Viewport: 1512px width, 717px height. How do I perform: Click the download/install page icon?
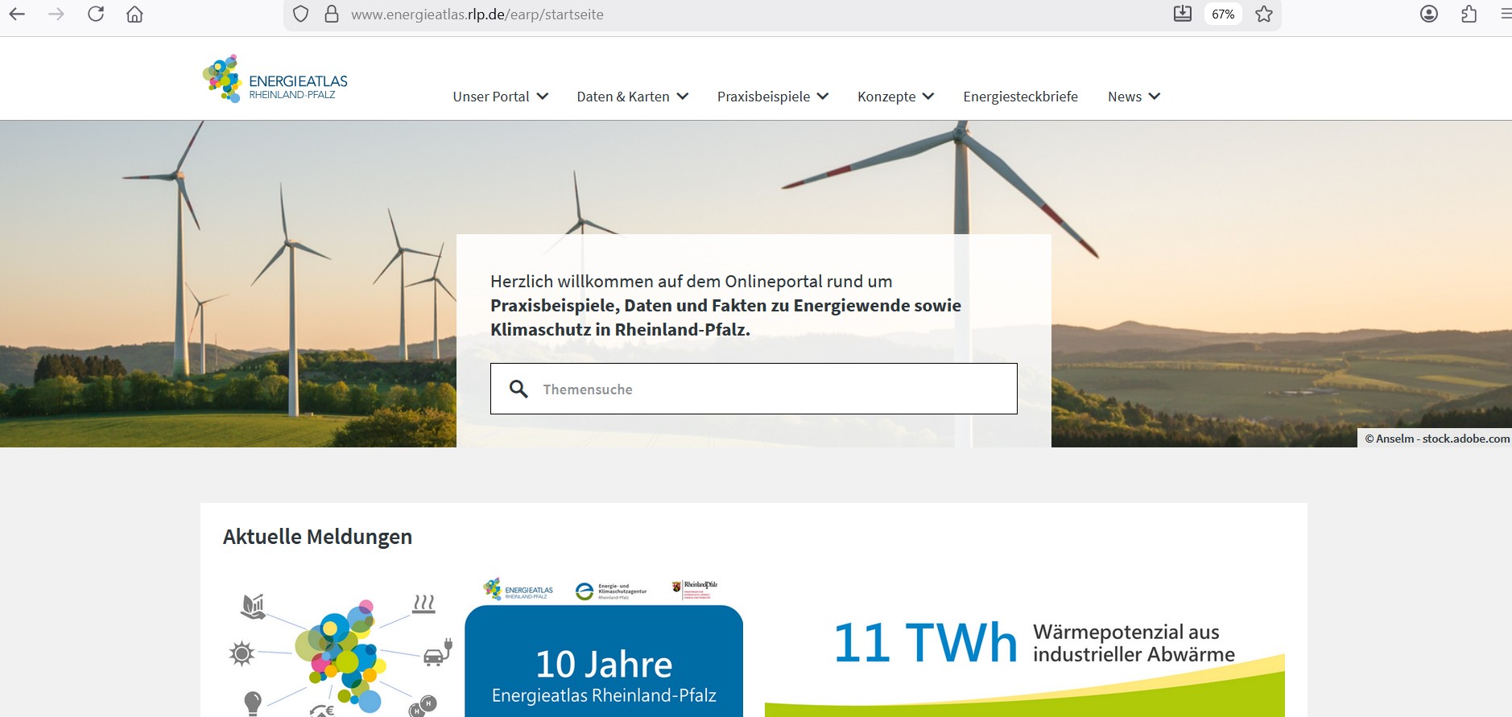pyautogui.click(x=1182, y=14)
